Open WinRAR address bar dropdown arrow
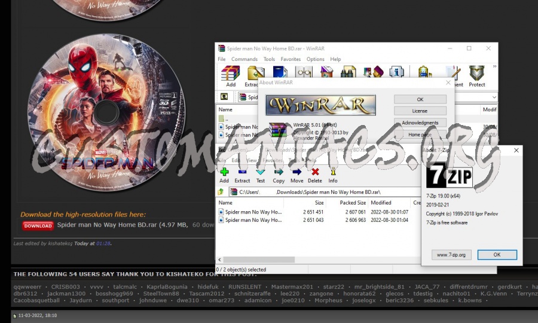This screenshot has width=538, height=323. click(494, 97)
